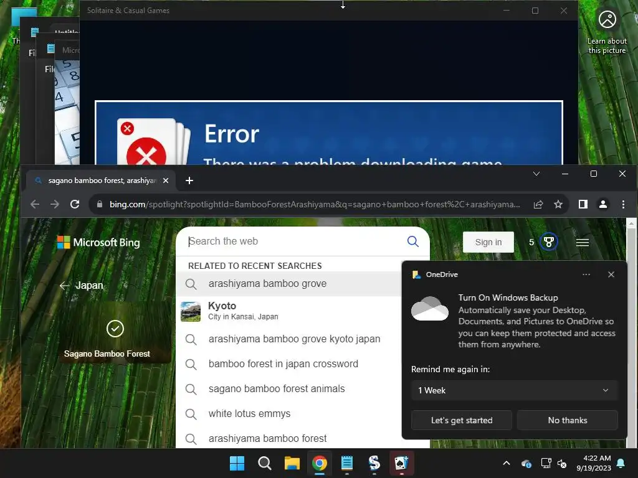Close the sagano bamboo forest tab
Image resolution: width=638 pixels, height=478 pixels.
[x=166, y=180]
